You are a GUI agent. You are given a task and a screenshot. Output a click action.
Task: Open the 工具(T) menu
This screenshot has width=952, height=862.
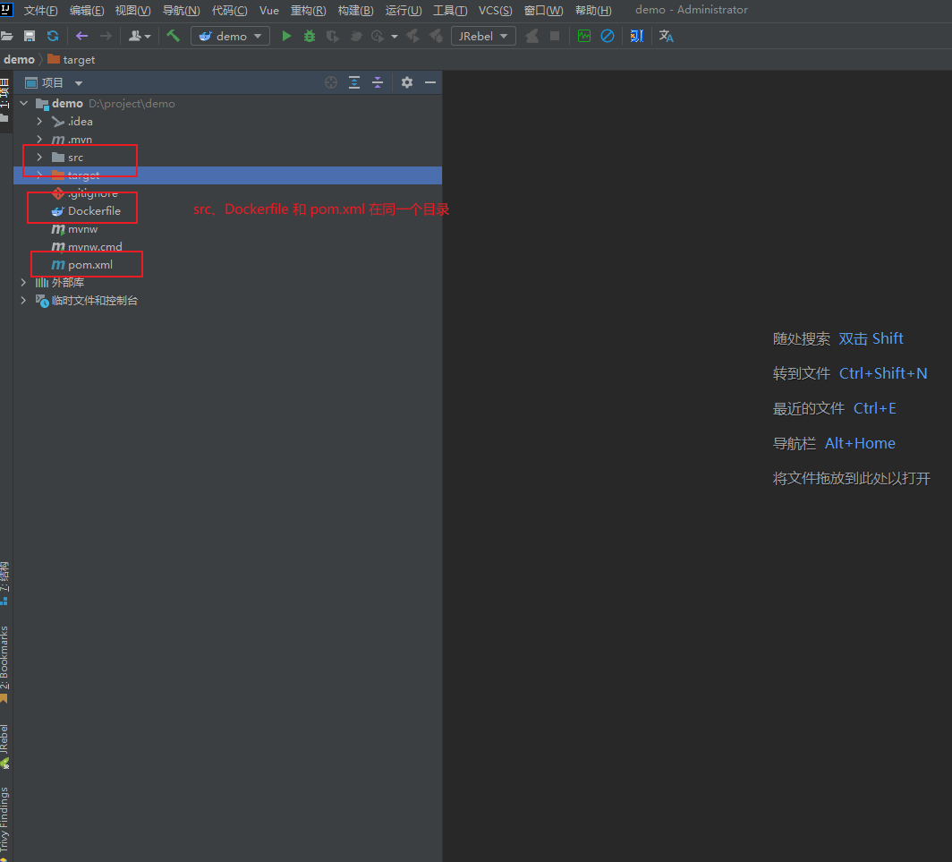tap(450, 11)
